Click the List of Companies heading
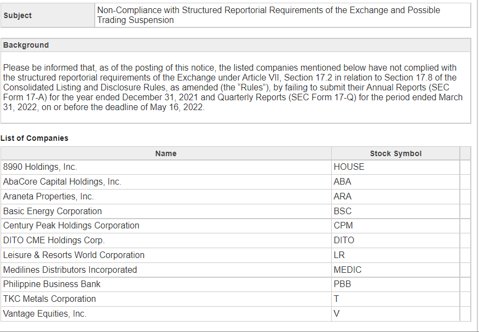The image size is (479, 332). 34,138
